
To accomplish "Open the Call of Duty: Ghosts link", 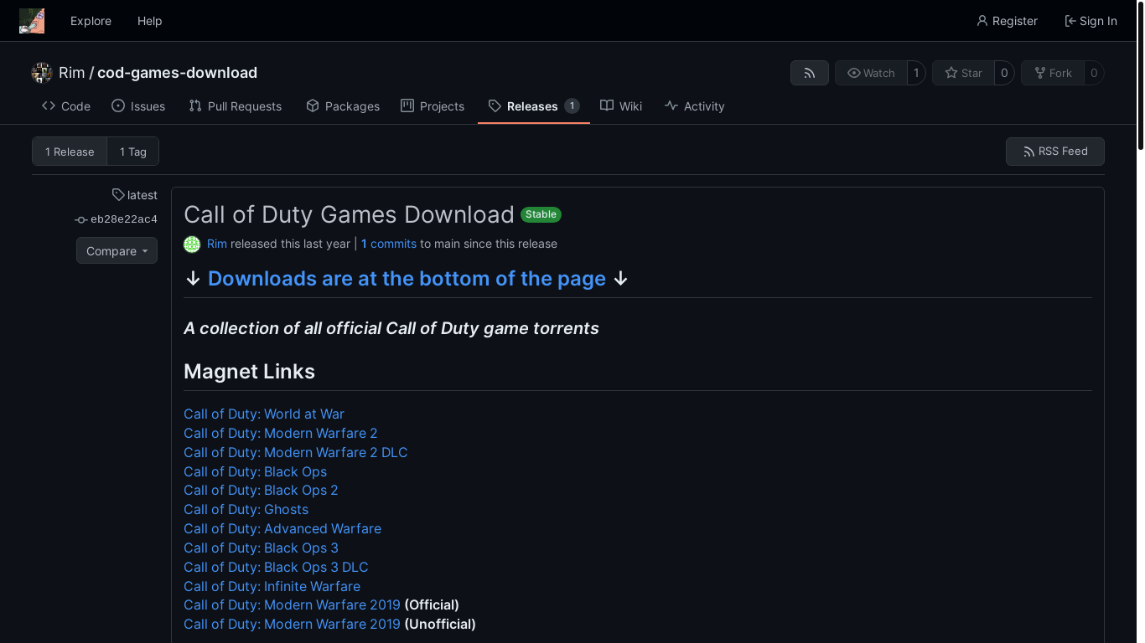I will 246,509.
